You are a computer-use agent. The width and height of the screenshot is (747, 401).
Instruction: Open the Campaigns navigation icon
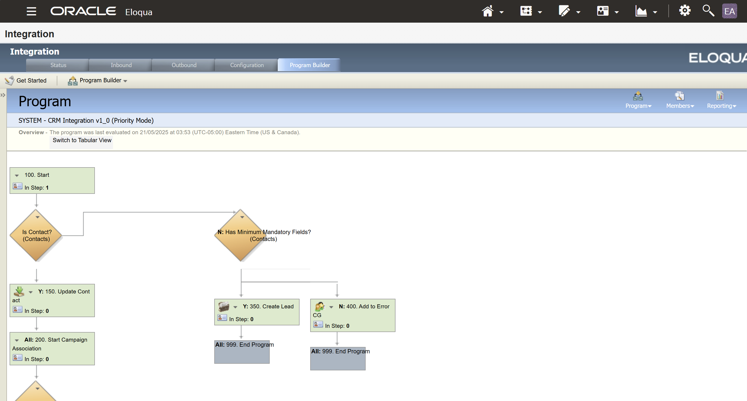(526, 11)
